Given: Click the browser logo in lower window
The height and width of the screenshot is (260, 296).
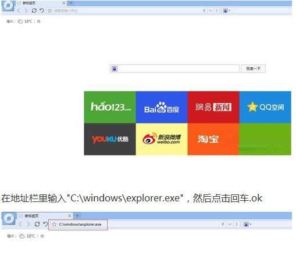Looking at the screenshot, I should 9,219.
